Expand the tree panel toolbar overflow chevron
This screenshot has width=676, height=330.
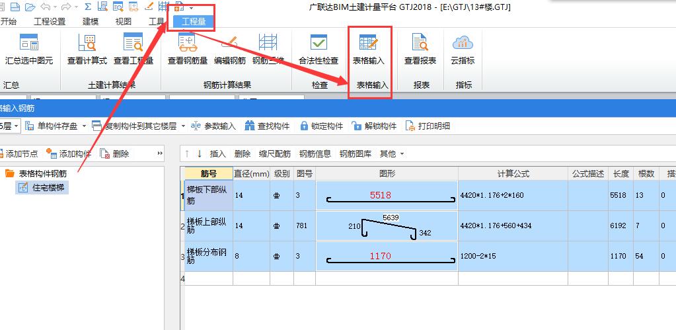[160, 153]
